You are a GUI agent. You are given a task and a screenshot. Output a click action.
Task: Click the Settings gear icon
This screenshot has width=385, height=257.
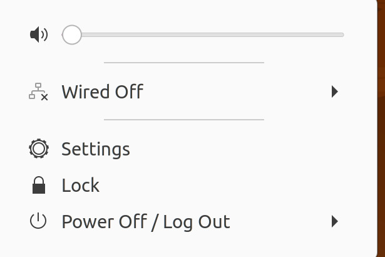pos(39,149)
